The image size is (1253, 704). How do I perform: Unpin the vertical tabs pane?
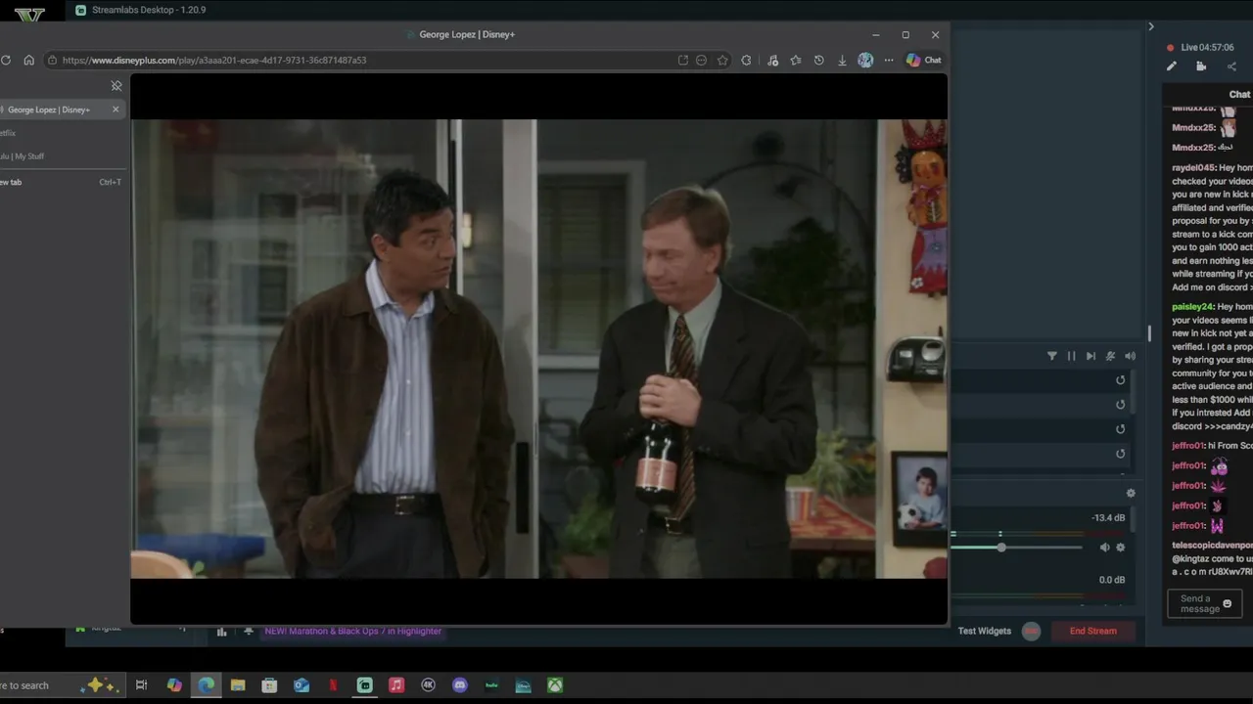point(116,86)
